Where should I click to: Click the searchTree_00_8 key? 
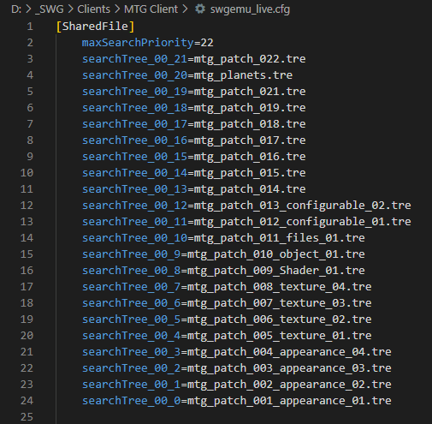132,271
